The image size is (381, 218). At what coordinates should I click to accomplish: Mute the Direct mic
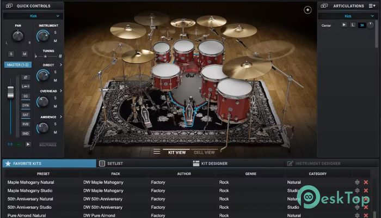click(56, 80)
